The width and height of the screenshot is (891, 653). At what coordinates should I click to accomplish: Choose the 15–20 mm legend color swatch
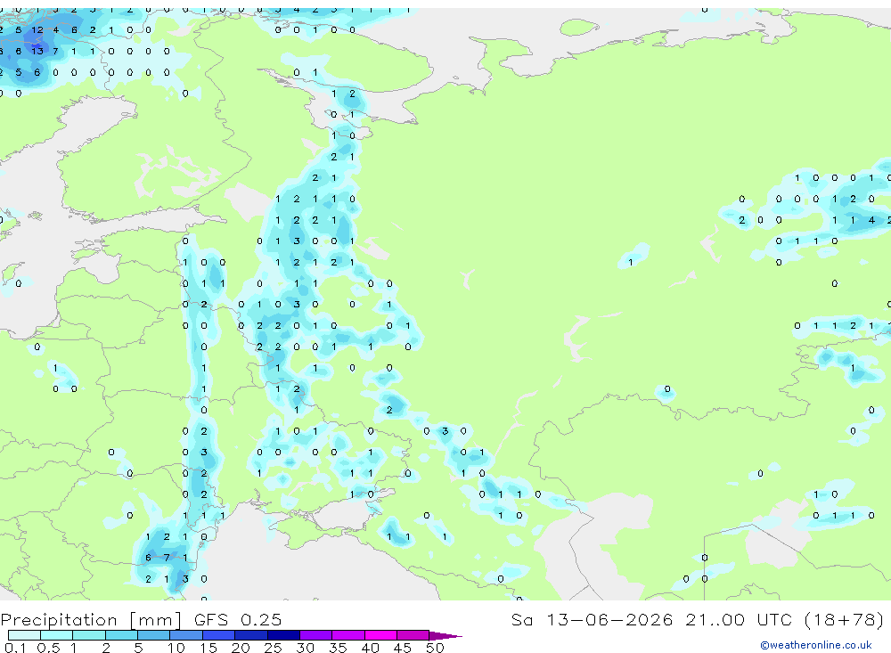tap(219, 635)
